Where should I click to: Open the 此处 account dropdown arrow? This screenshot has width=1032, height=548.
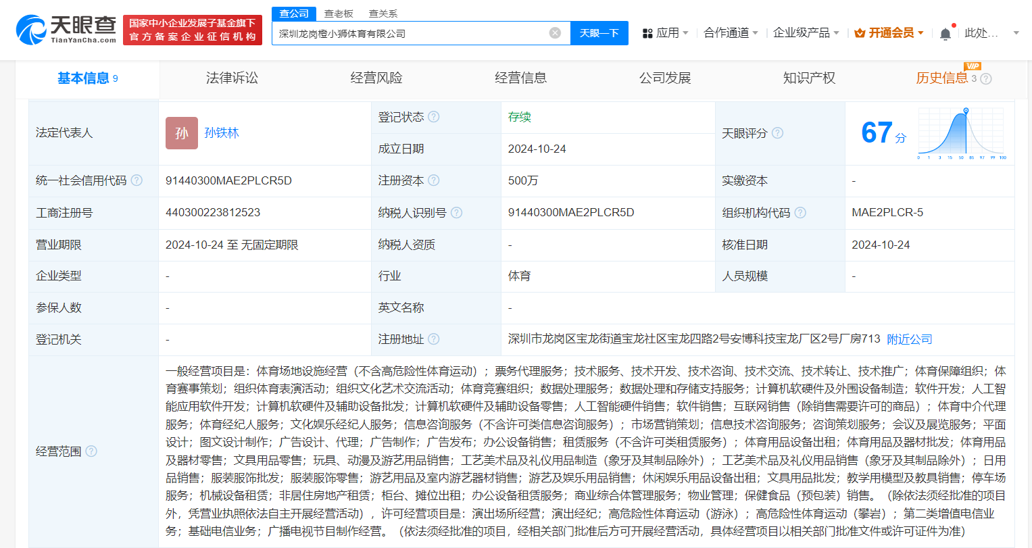pyautogui.click(x=1016, y=32)
